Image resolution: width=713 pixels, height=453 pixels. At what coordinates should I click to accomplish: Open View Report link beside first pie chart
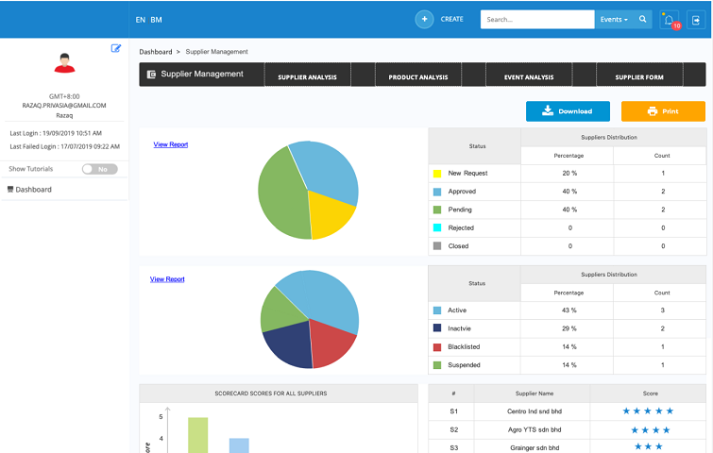(171, 144)
